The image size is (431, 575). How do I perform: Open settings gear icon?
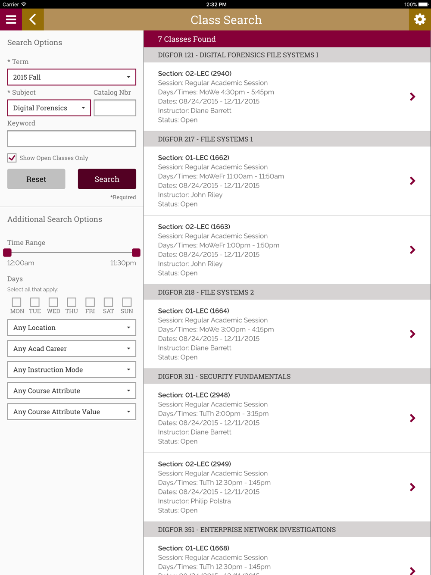(419, 19)
